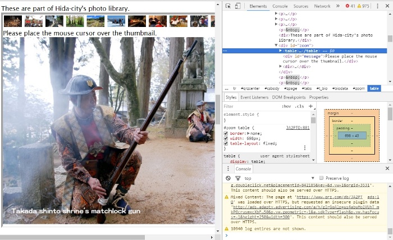Click the style rule three-dot options
The image size is (393, 240).
(305, 148)
